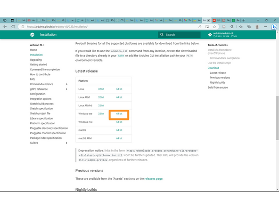Jump to Nightly builds in table of contents
Image resolution: width=279 pixels, height=209 pixels.
pyautogui.click(x=217, y=83)
